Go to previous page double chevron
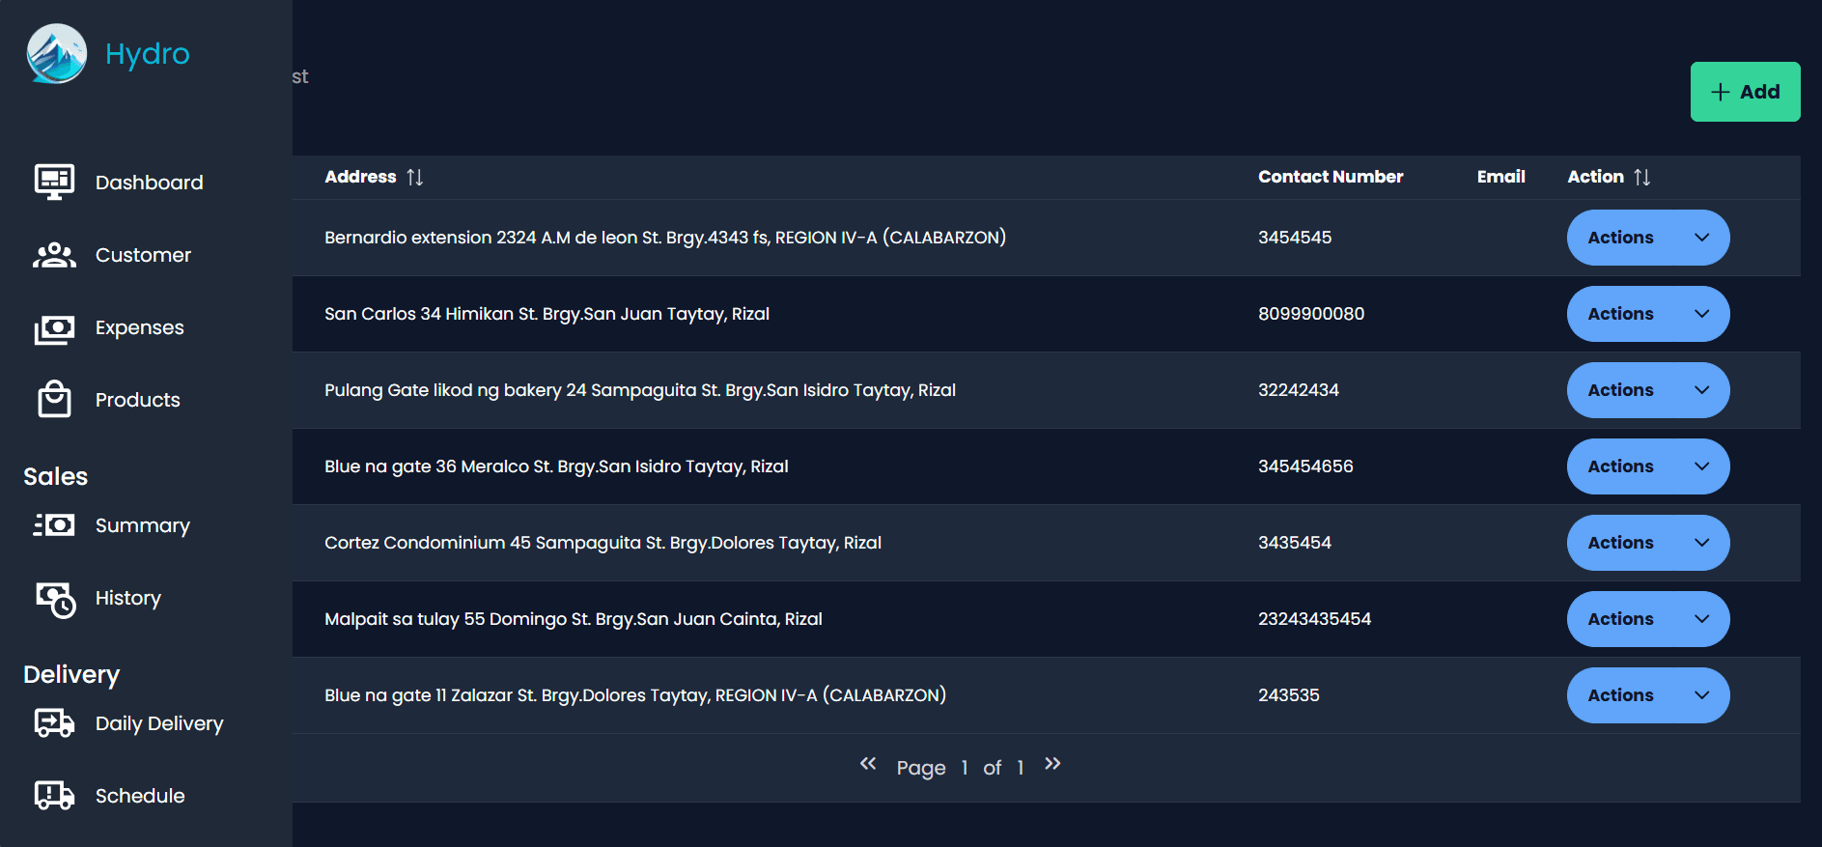The width and height of the screenshot is (1822, 847). click(868, 764)
